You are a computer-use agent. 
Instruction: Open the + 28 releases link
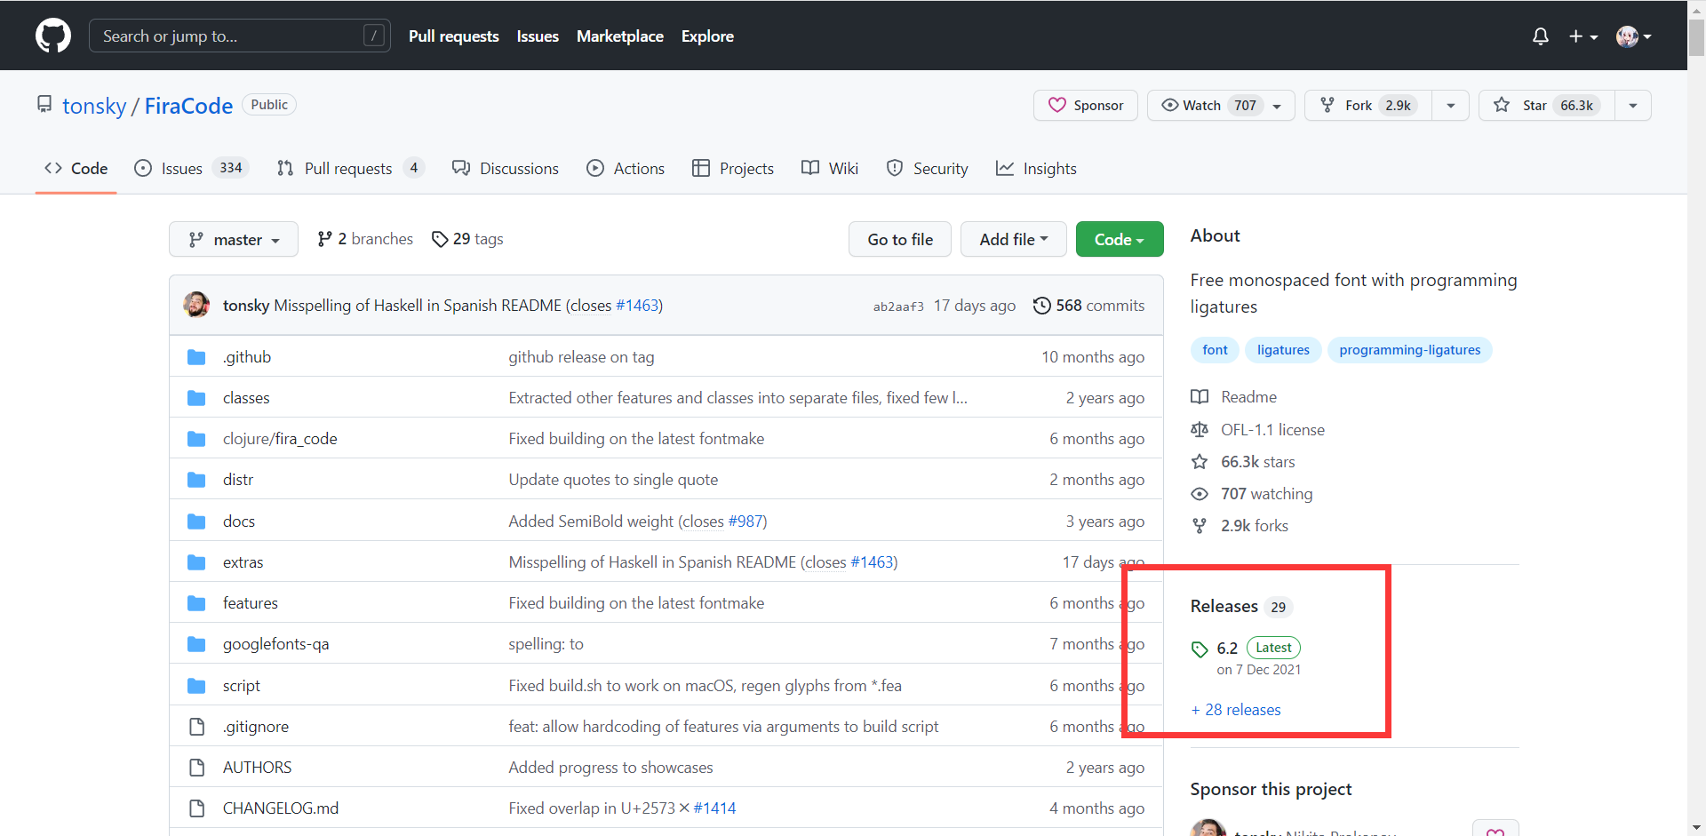[x=1236, y=710]
